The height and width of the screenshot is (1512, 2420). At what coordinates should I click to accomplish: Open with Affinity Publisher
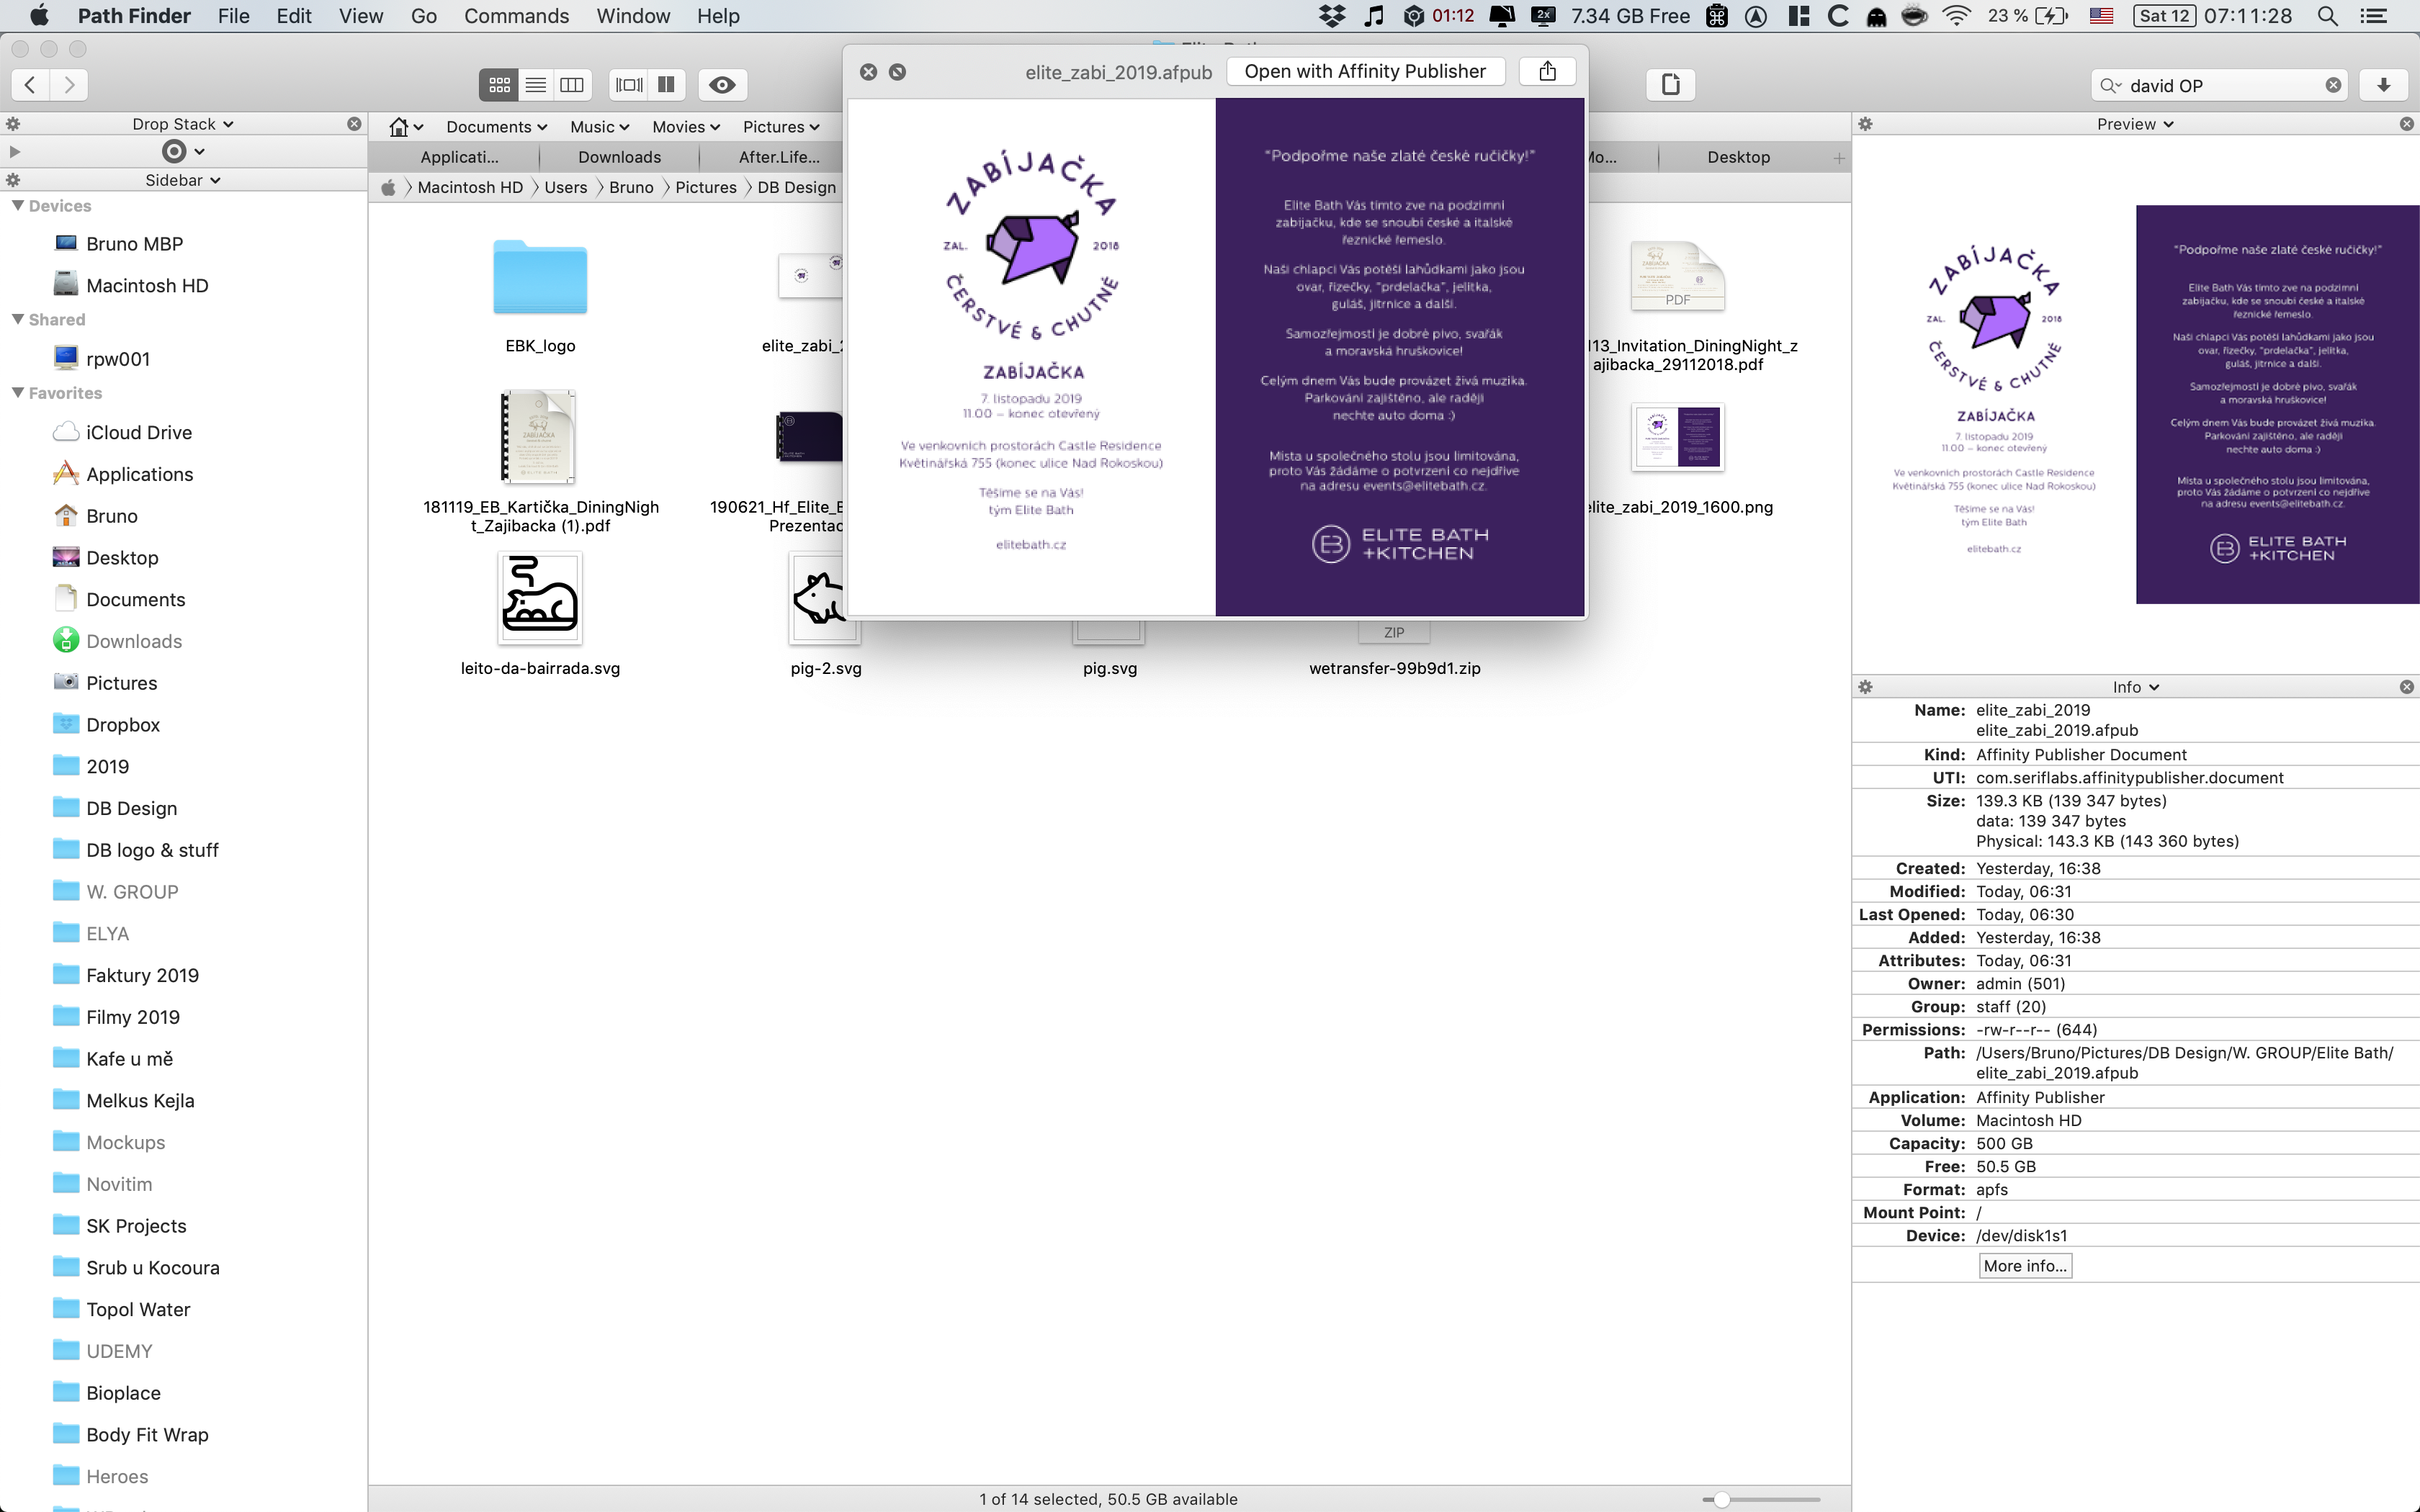click(1365, 71)
